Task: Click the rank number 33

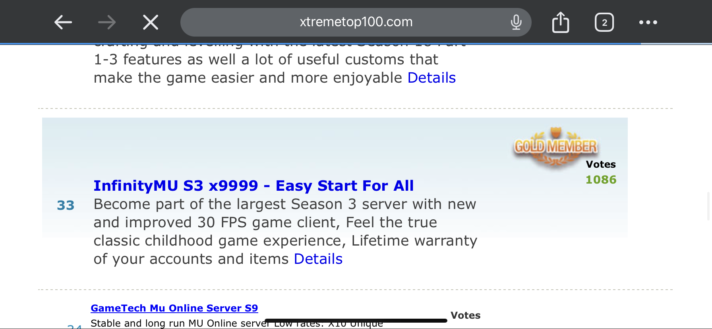Action: coord(66,205)
